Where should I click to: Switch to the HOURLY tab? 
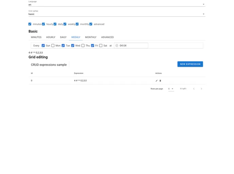pyautogui.click(x=51, y=37)
